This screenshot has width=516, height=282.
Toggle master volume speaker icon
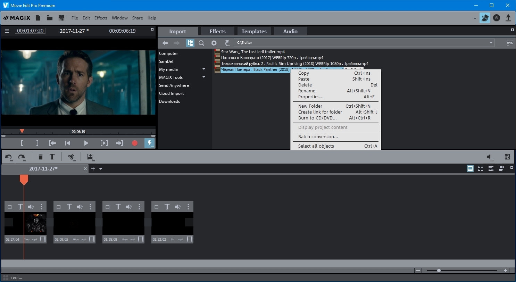pos(490,157)
